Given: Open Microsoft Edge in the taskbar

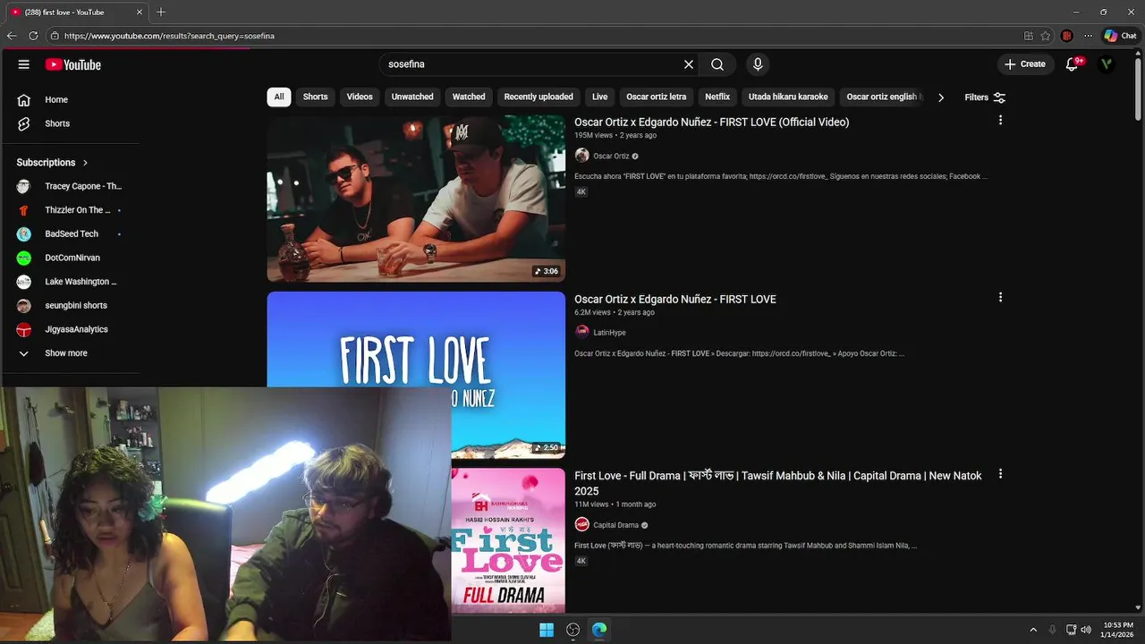Looking at the screenshot, I should pos(599,630).
